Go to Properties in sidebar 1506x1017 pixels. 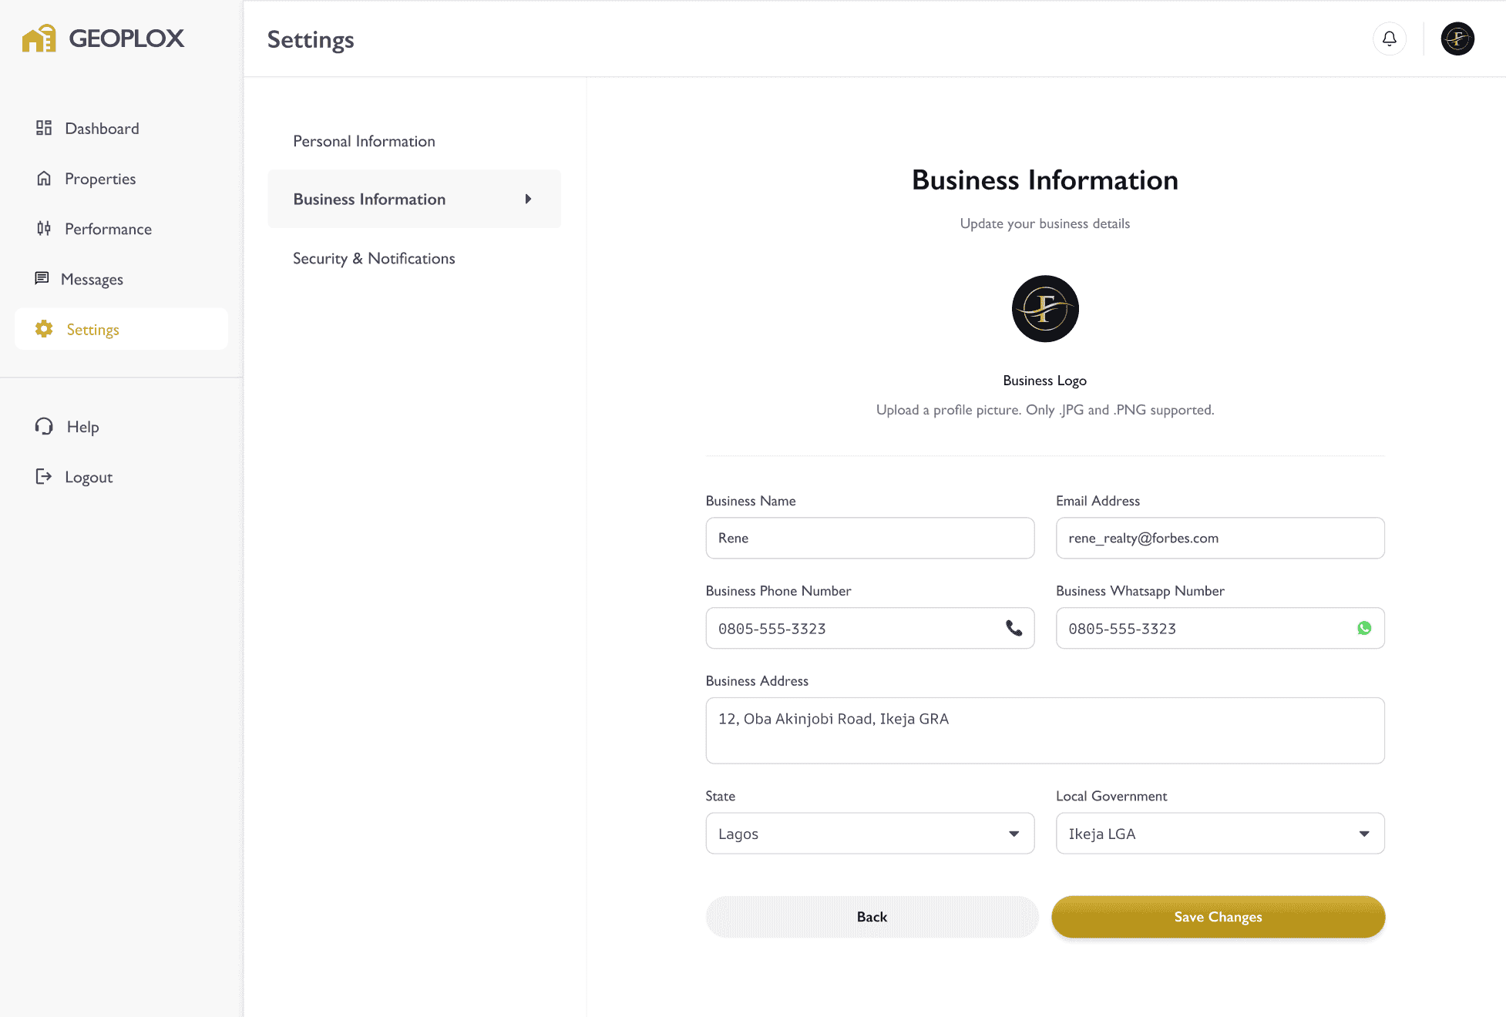[100, 179]
